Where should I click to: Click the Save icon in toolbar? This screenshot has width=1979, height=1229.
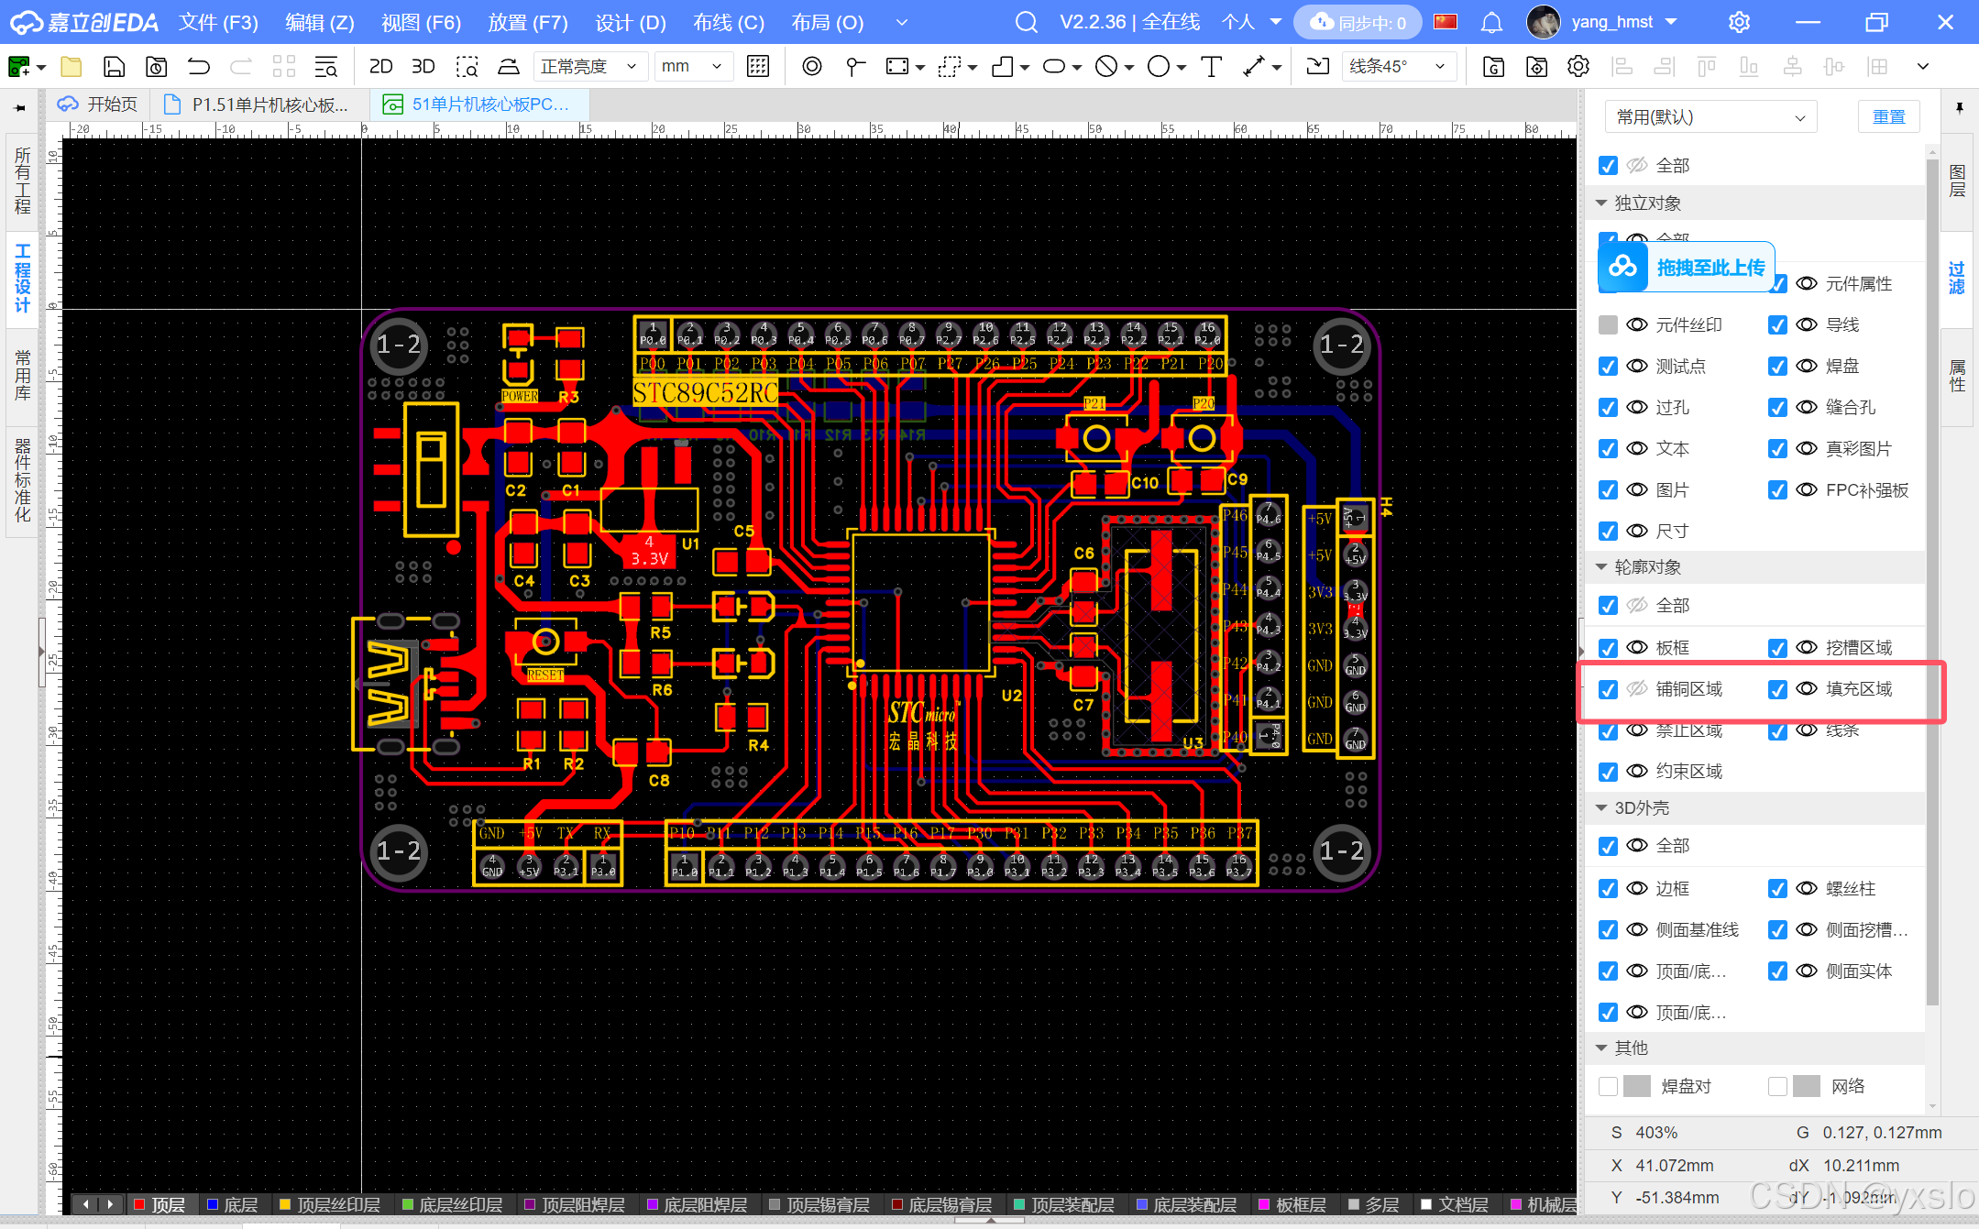[x=114, y=67]
